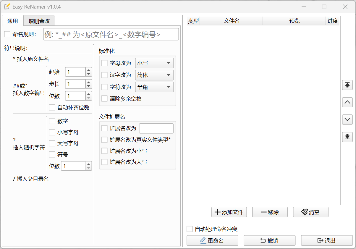Screen dimensions: 356x249
Task: Click the 命名规则 naming rule text field
Action: pyautogui.click(x=111, y=34)
